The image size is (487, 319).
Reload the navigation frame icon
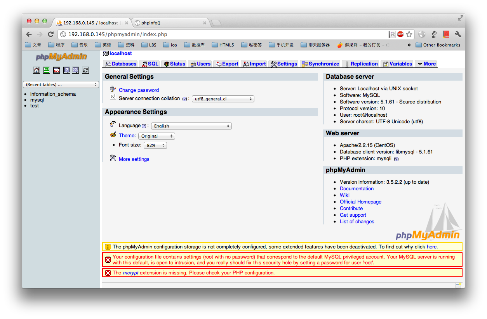85,70
